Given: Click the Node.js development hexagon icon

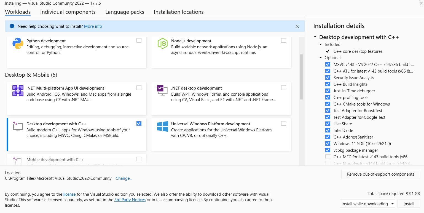Looking at the screenshot, I should pyautogui.click(x=162, y=43).
